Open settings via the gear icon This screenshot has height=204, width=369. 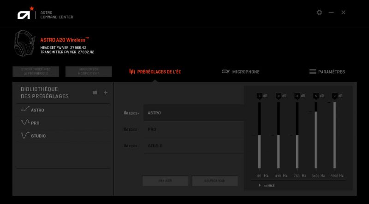click(319, 12)
